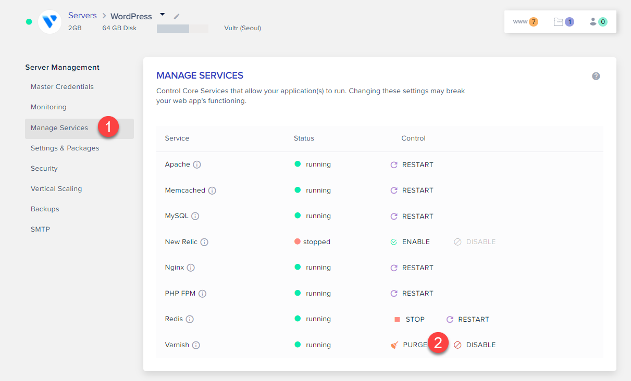Screen dimensions: 631x381
Task: Show the info icon next to New Relic
Action: point(204,242)
